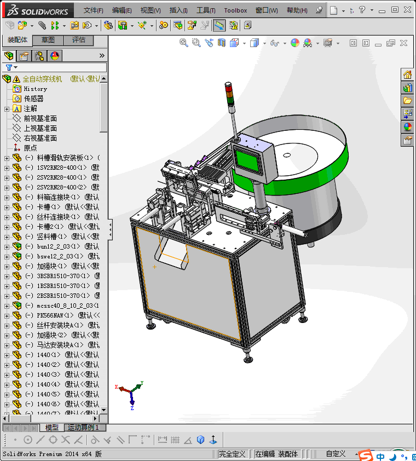Open the 帮助(H) menu
Screen dimensions: 416x461
297,10
